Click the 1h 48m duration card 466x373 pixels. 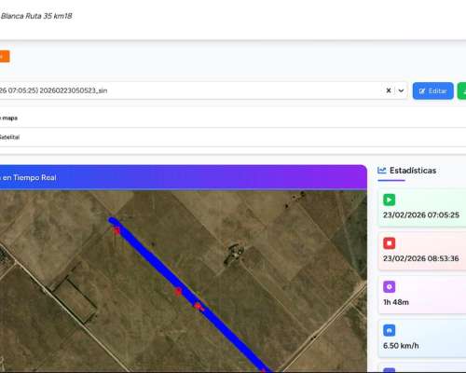422,295
